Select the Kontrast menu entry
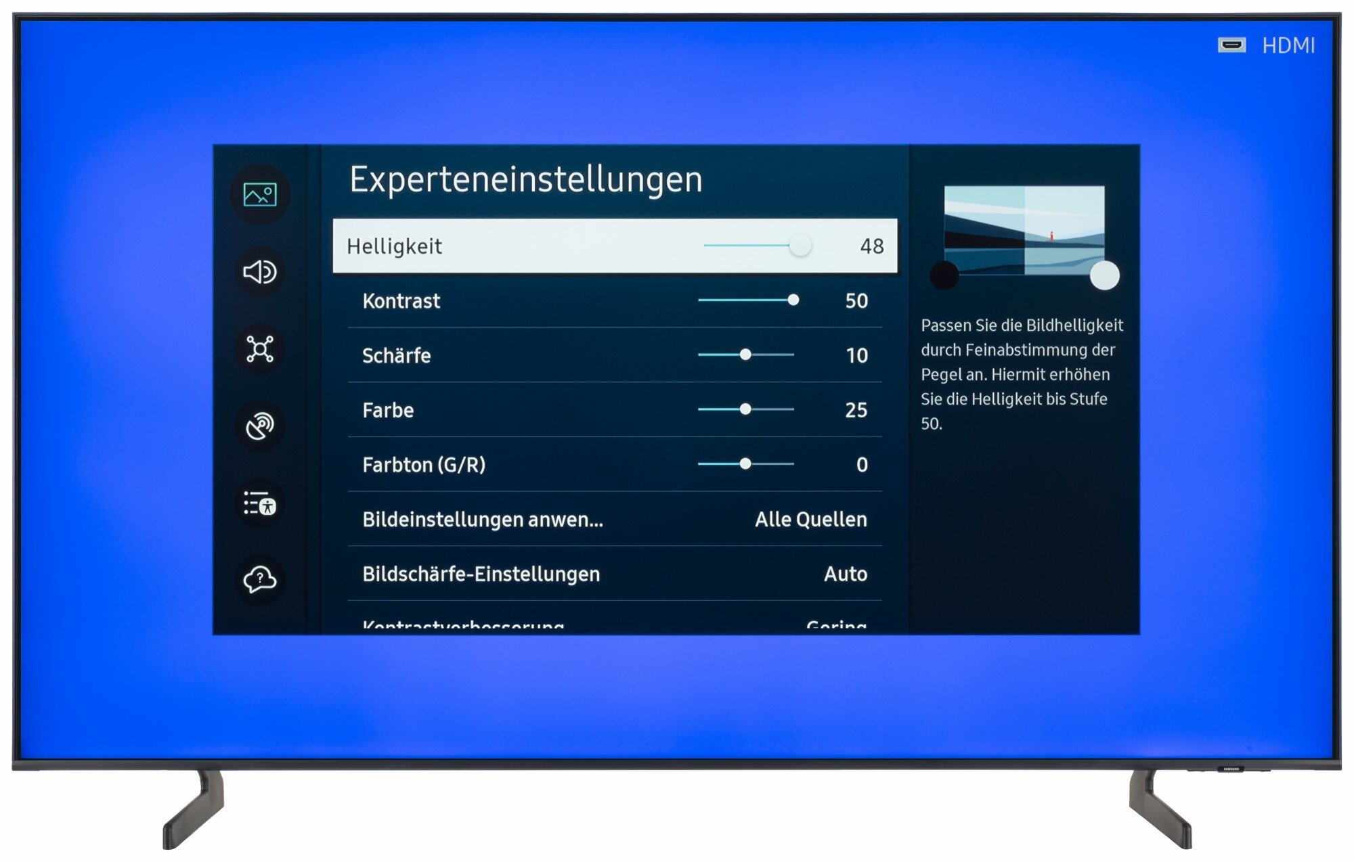The image size is (1354, 862). (401, 301)
